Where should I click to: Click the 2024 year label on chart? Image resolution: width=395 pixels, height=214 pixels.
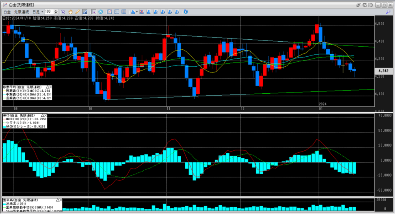[x=322, y=104]
